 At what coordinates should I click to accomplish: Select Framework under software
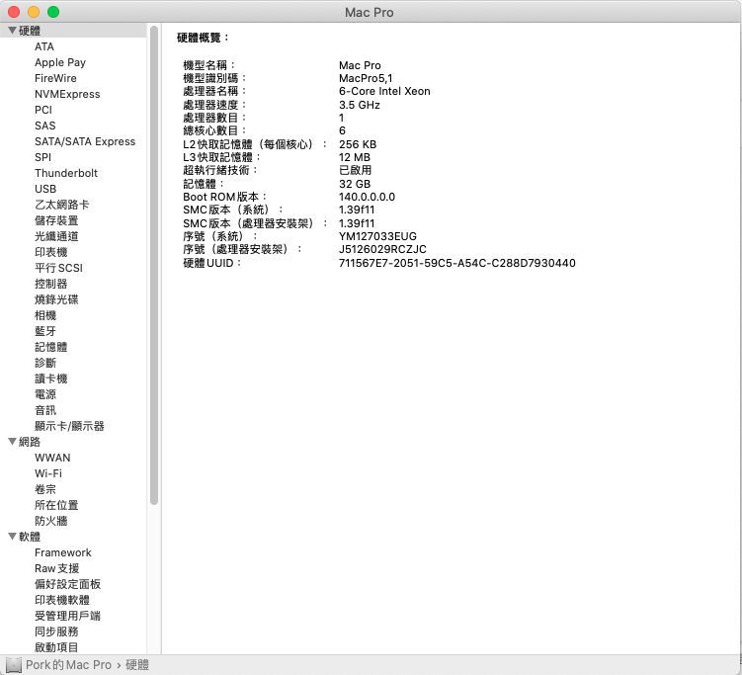coord(63,552)
